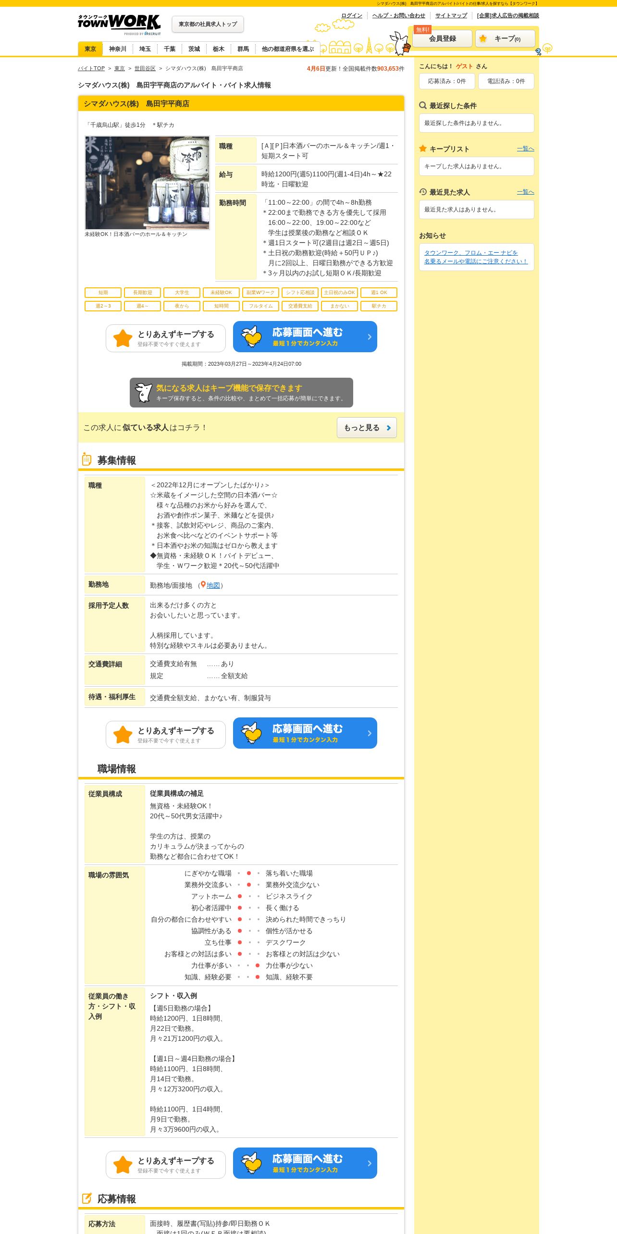Select the 埼玉 prefecture tab

[145, 49]
